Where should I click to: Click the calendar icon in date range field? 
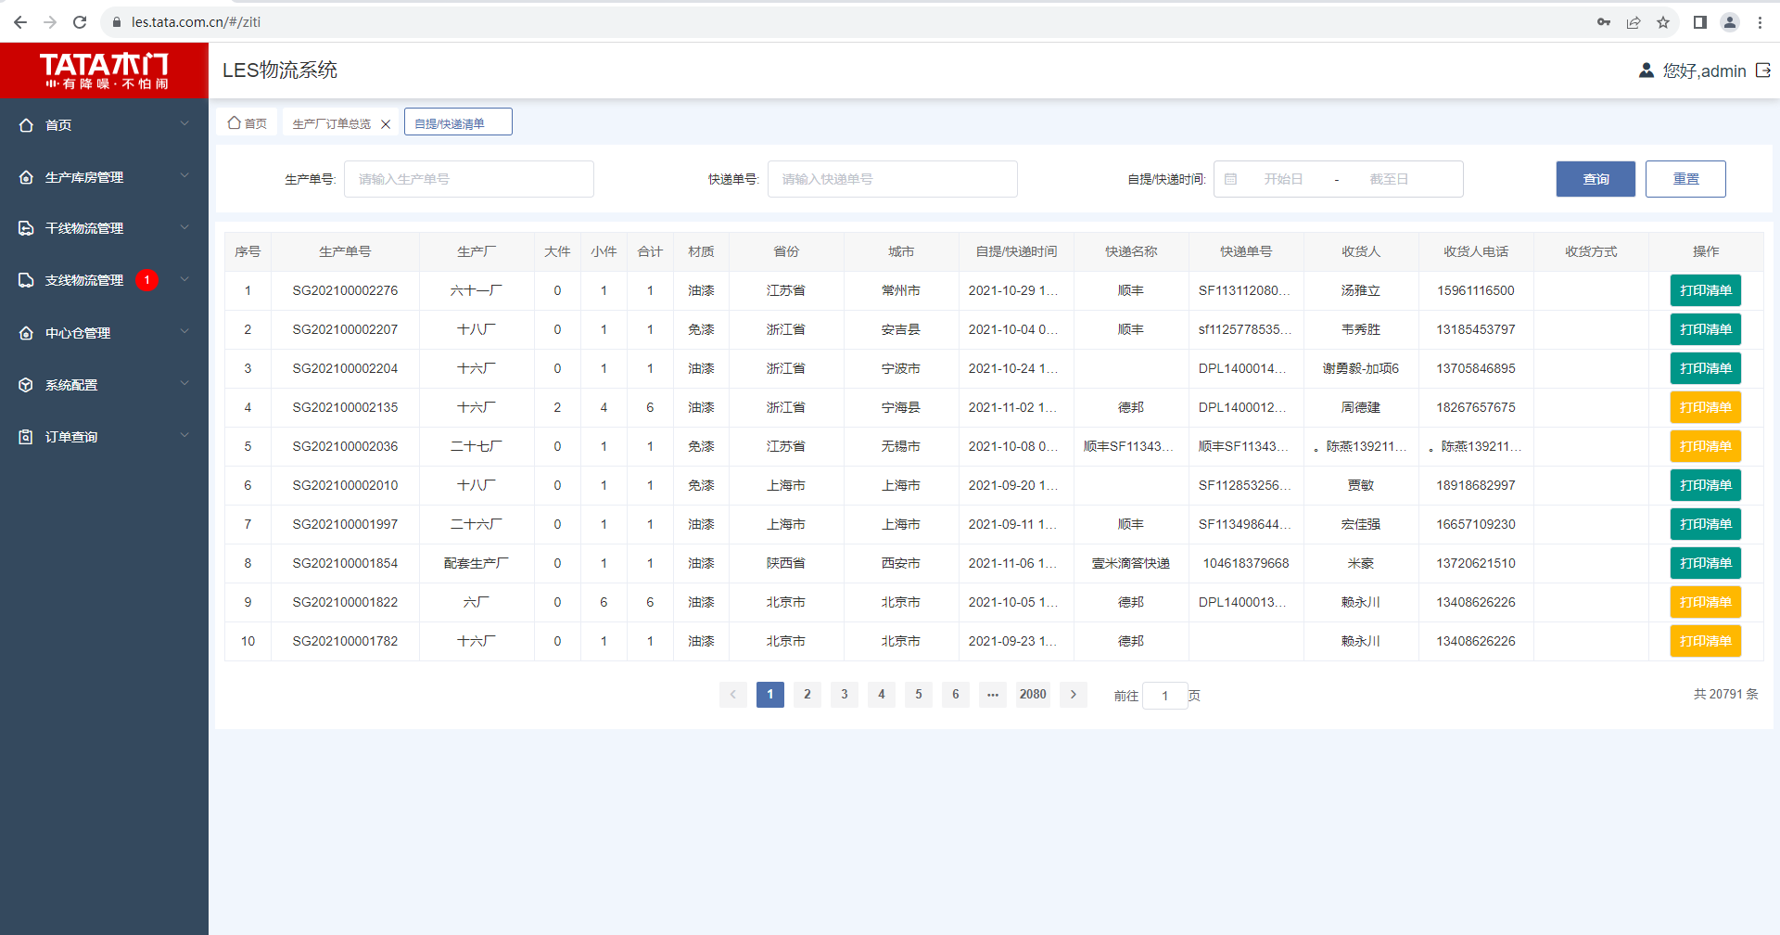click(1230, 179)
